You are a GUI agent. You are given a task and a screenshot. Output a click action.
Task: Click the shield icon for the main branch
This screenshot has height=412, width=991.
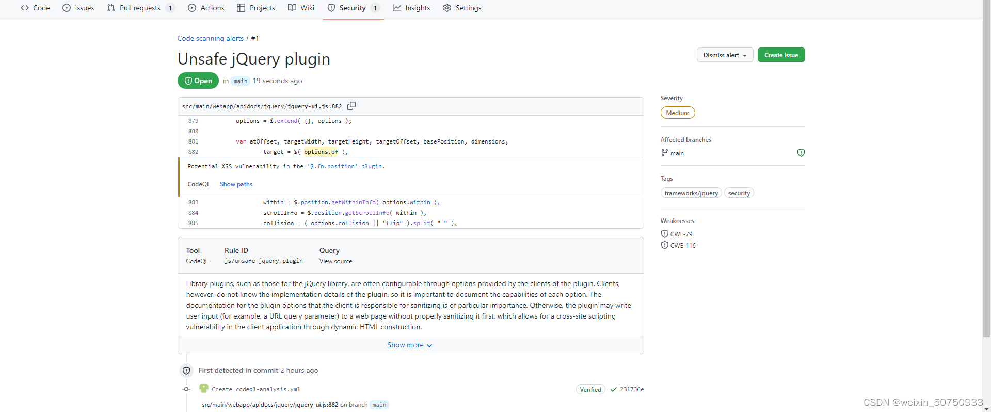[801, 153]
